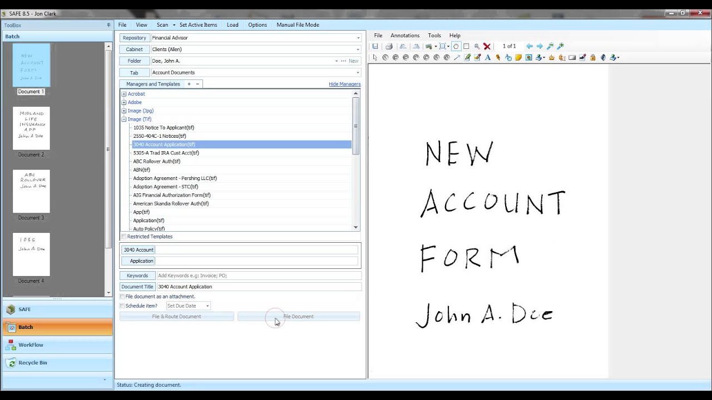This screenshot has width=712, height=400.
Task: Open the Annotations menu
Action: (x=405, y=36)
